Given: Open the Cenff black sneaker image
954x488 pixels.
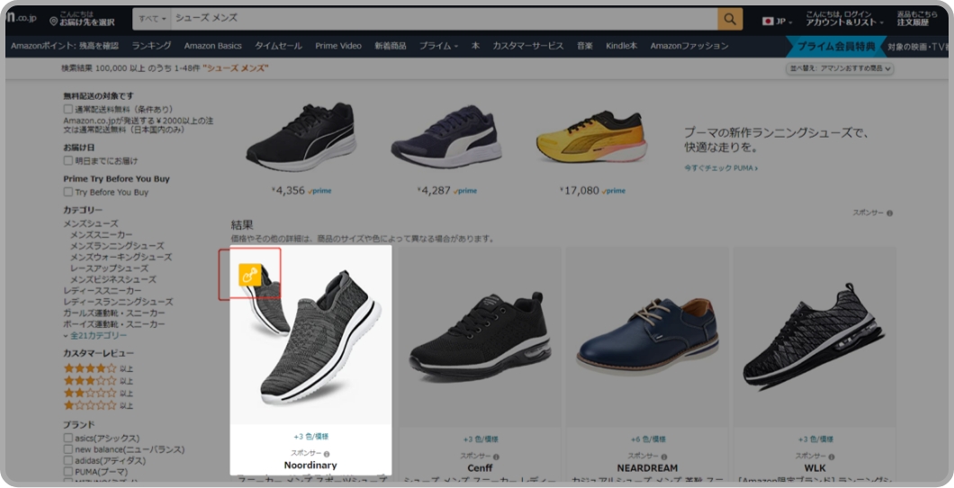Looking at the screenshot, I should pos(480,337).
